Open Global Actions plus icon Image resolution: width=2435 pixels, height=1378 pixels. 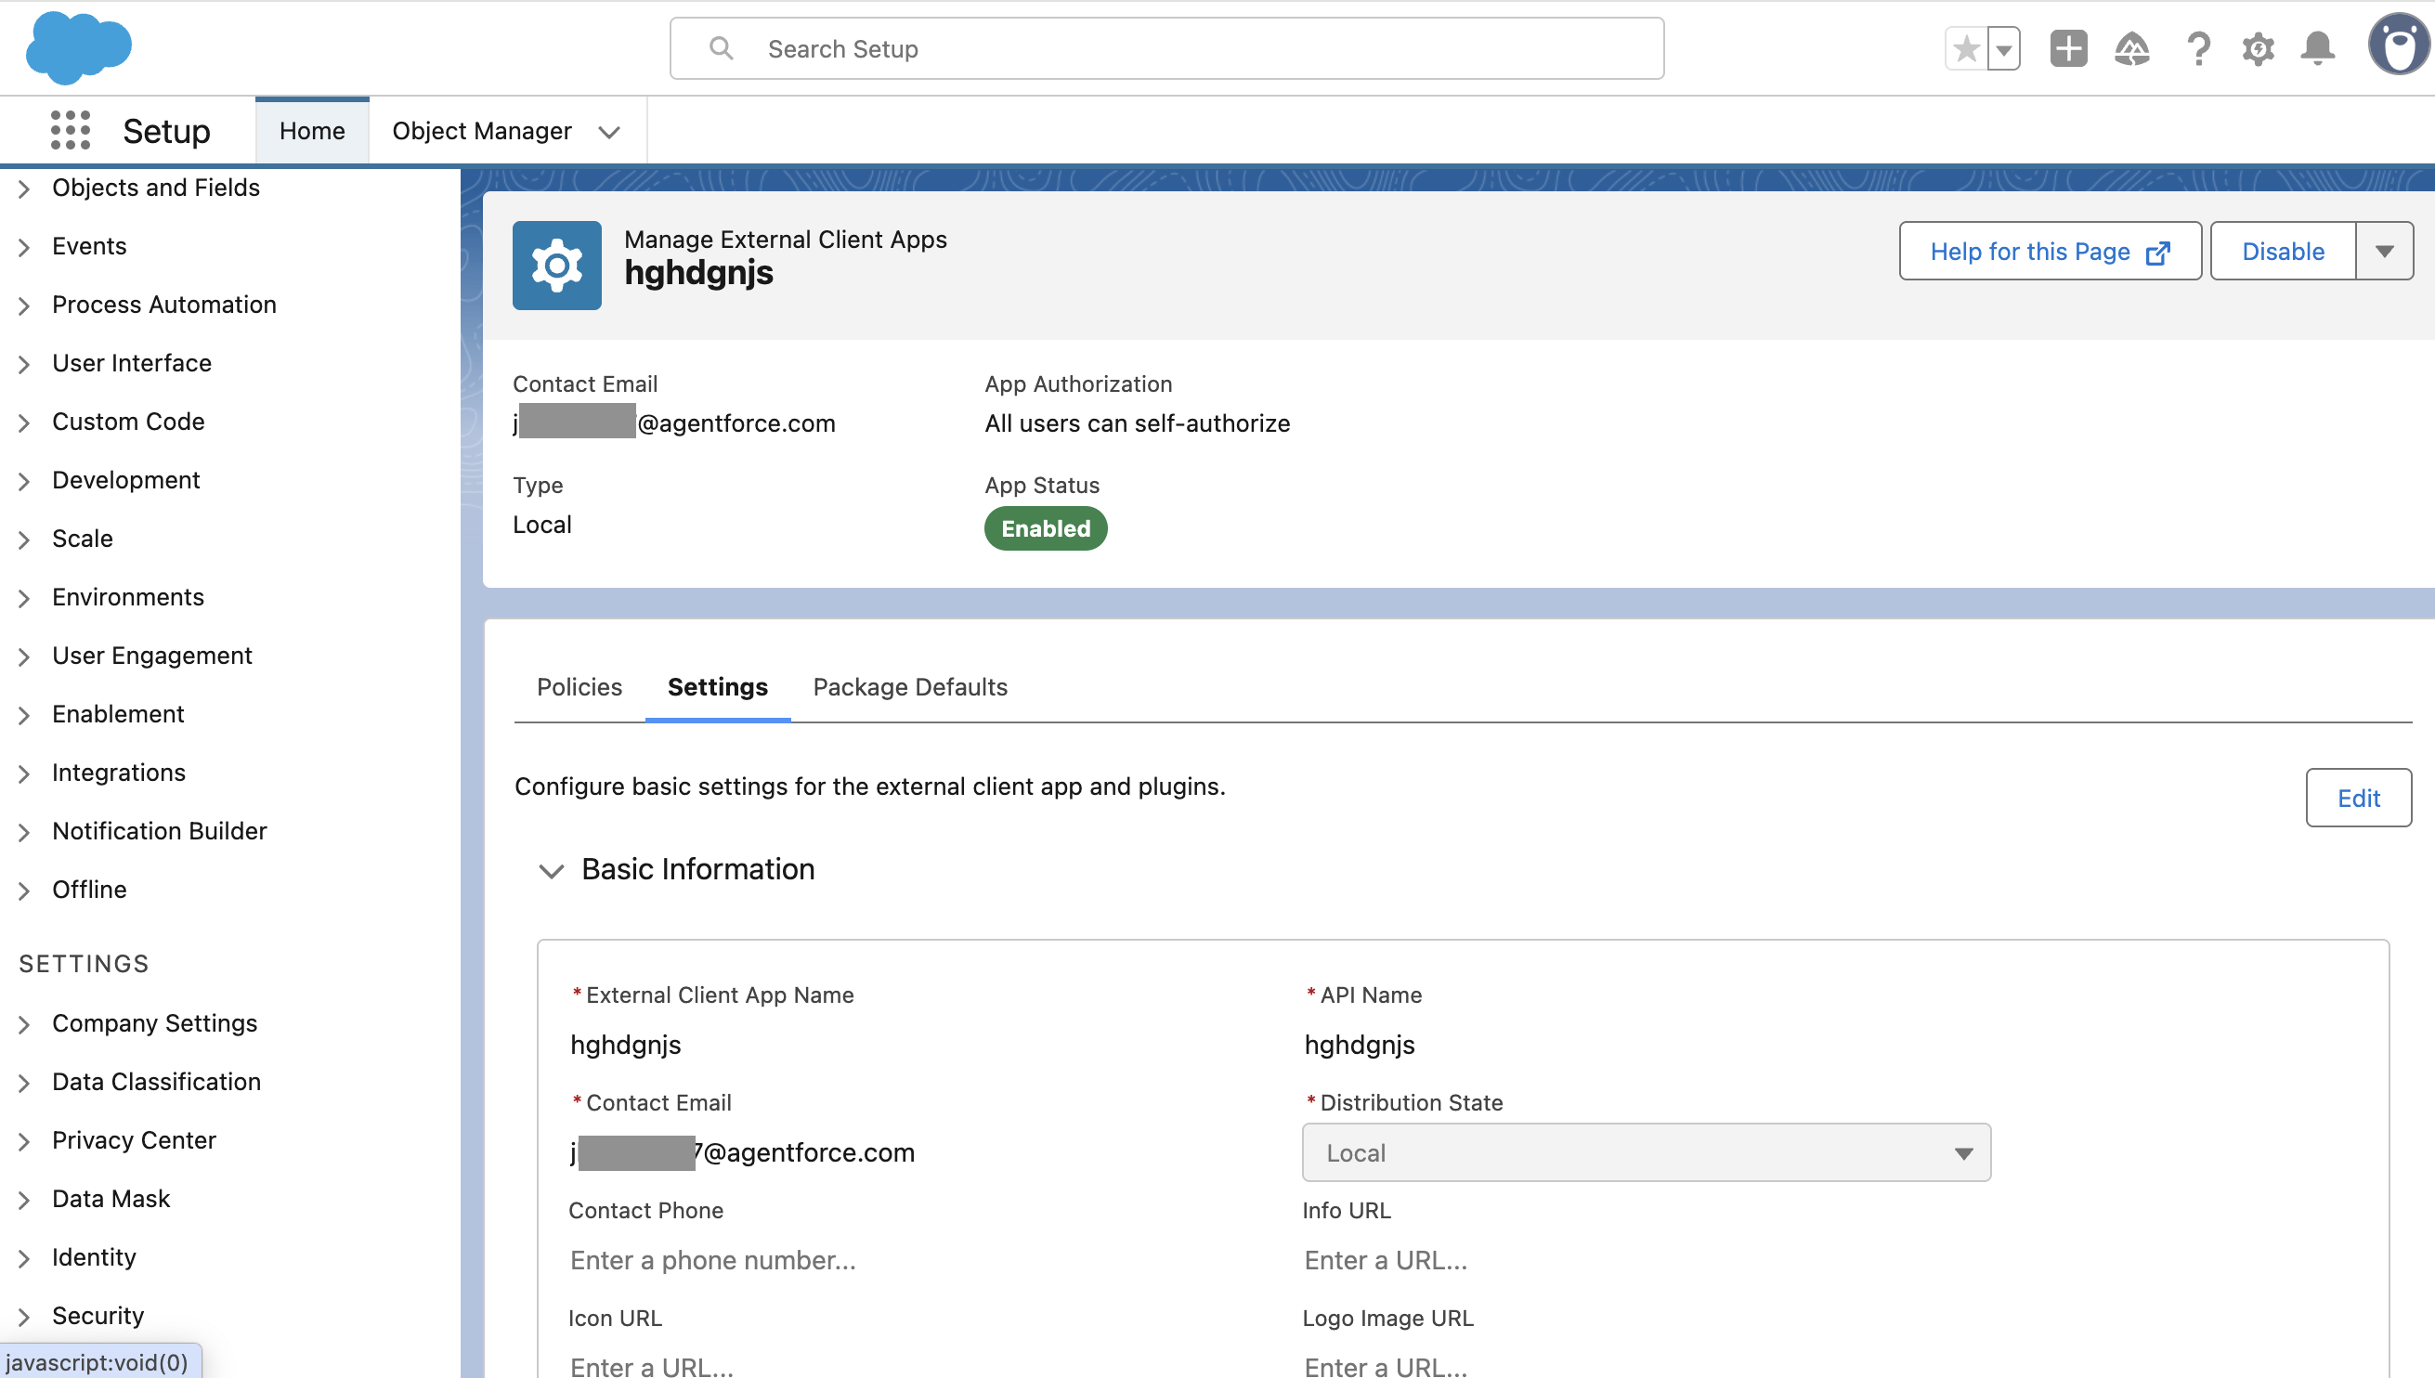(2068, 48)
